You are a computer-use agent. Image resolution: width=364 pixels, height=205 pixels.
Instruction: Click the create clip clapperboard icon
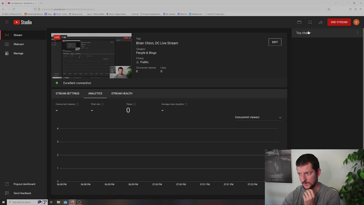tap(299, 22)
